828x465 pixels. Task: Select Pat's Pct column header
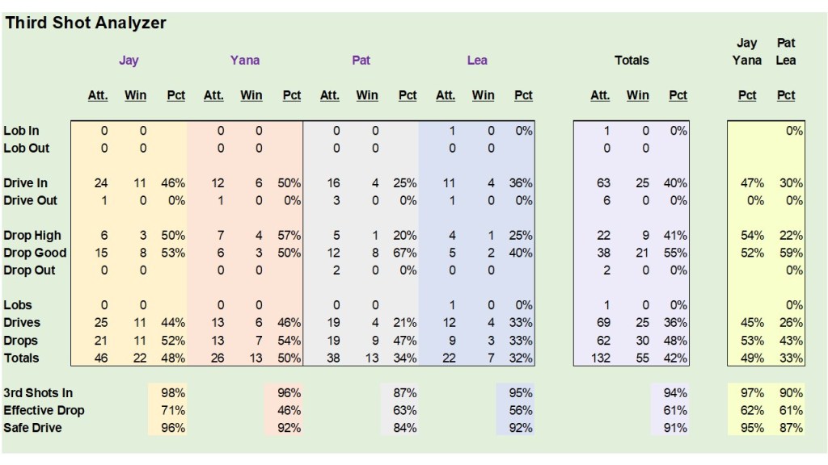point(408,95)
